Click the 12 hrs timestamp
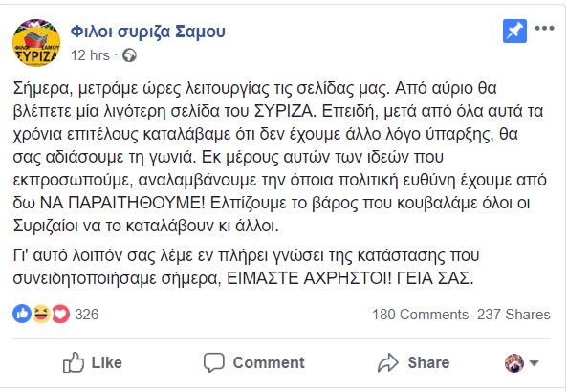Image resolution: width=568 pixels, height=392 pixels. pos(90,55)
